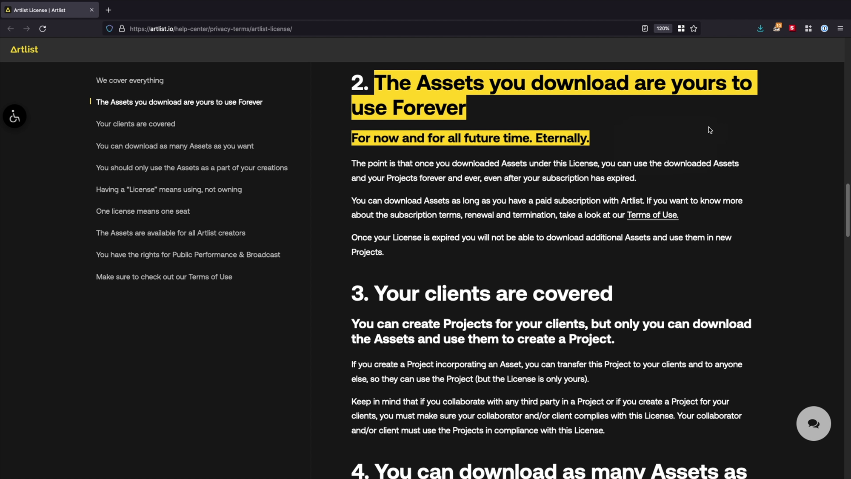This screenshot has width=851, height=479.
Task: Navigate to 'Having a License means using' link
Action: [x=169, y=189]
